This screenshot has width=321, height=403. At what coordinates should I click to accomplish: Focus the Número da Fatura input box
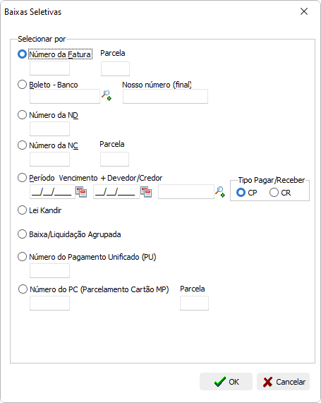click(49, 68)
